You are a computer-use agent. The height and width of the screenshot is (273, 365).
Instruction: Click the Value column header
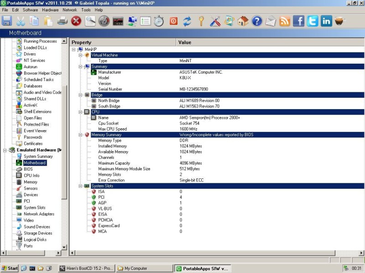(x=270, y=42)
